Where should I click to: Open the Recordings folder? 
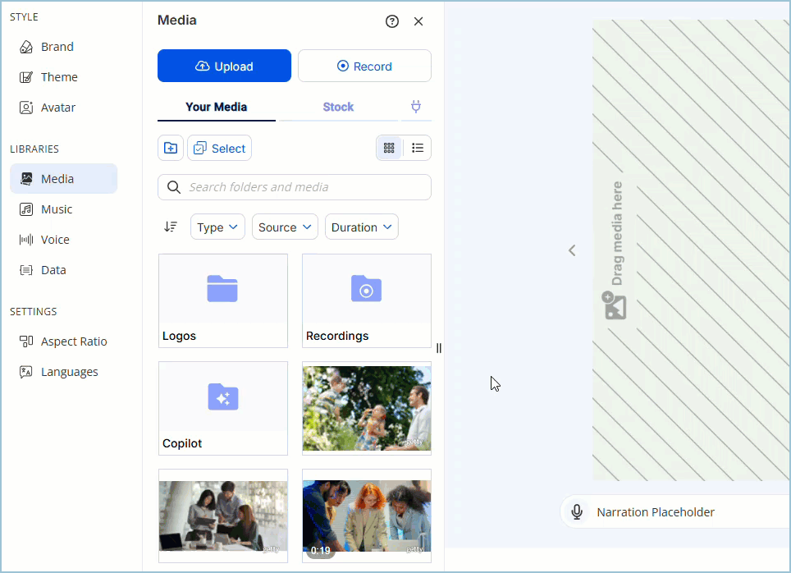click(x=367, y=300)
